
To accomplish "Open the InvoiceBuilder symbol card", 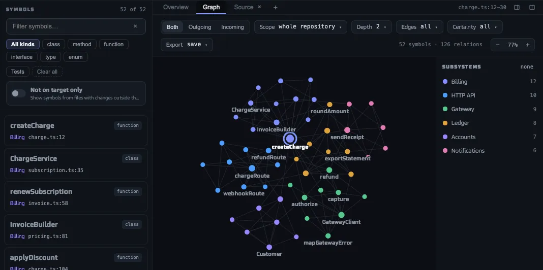I will point(76,230).
